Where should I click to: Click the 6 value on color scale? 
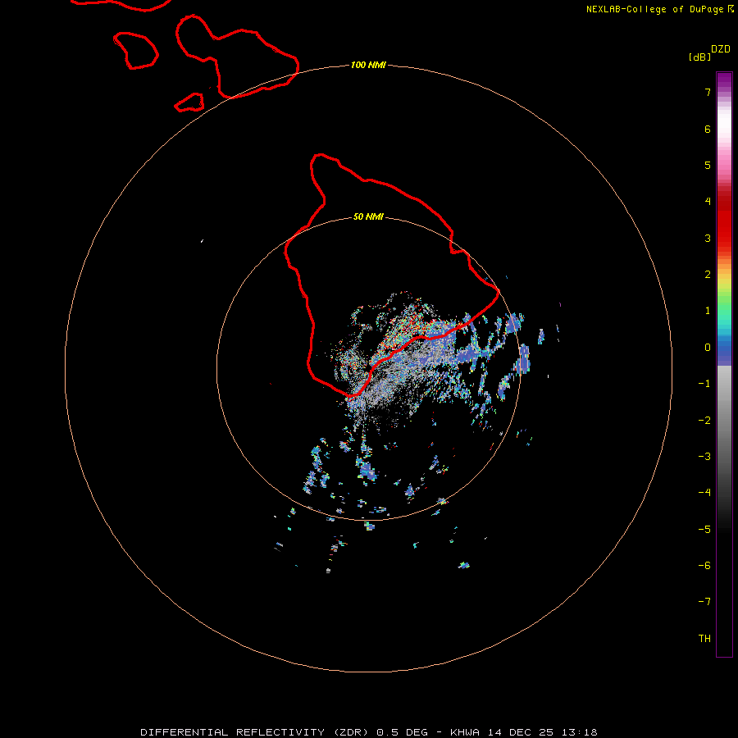point(708,129)
